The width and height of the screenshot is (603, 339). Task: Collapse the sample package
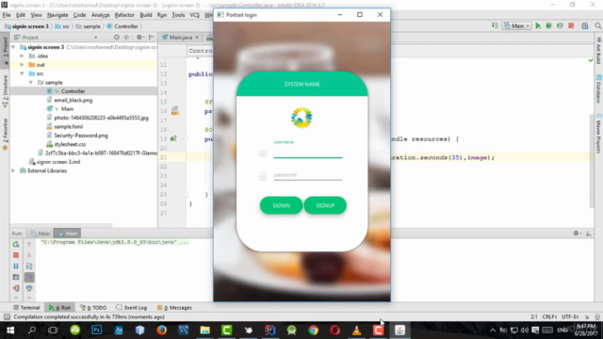[x=31, y=82]
